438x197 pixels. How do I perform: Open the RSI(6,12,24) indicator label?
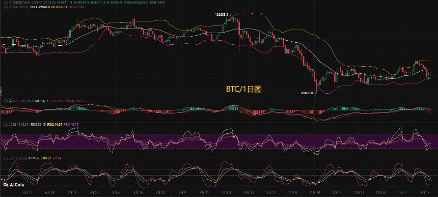pyautogui.click(x=21, y=124)
